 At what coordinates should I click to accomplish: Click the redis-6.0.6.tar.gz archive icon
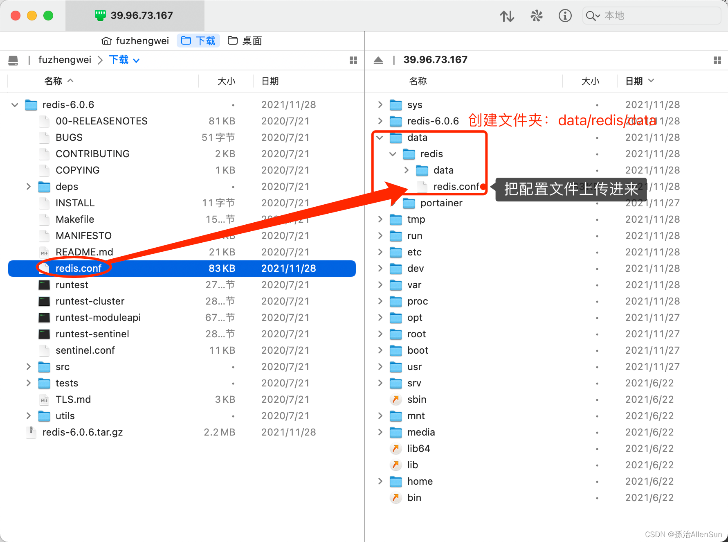[31, 432]
